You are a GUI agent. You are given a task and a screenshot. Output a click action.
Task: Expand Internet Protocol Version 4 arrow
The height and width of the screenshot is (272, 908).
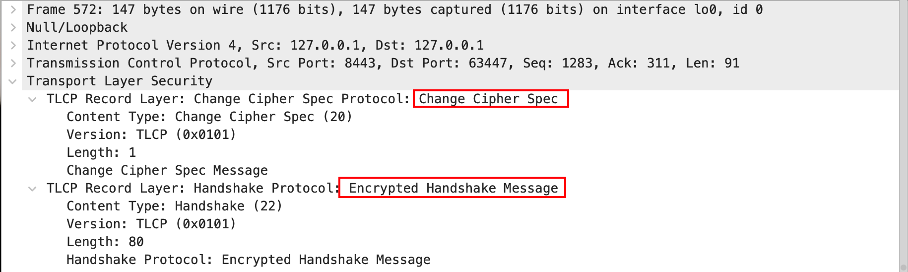click(13, 45)
